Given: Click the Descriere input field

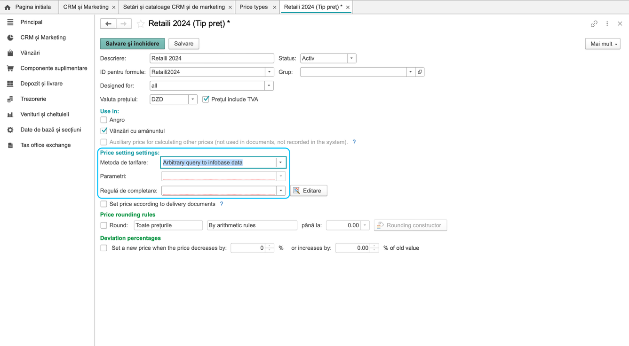Looking at the screenshot, I should [212, 58].
